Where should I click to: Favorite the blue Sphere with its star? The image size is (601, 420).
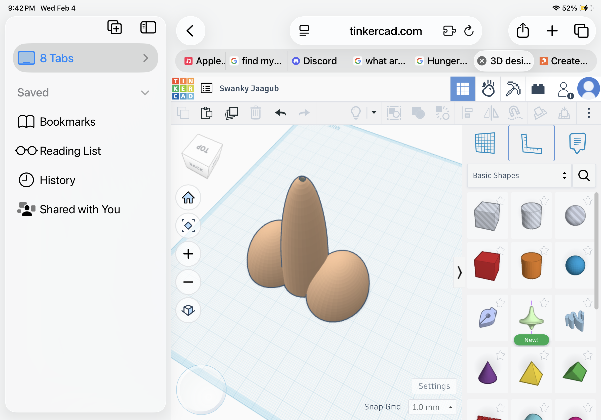coord(588,251)
